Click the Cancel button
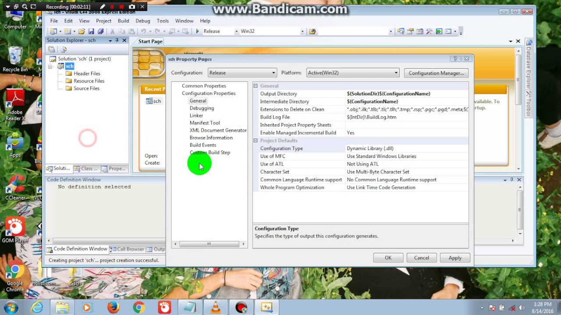 [422, 258]
